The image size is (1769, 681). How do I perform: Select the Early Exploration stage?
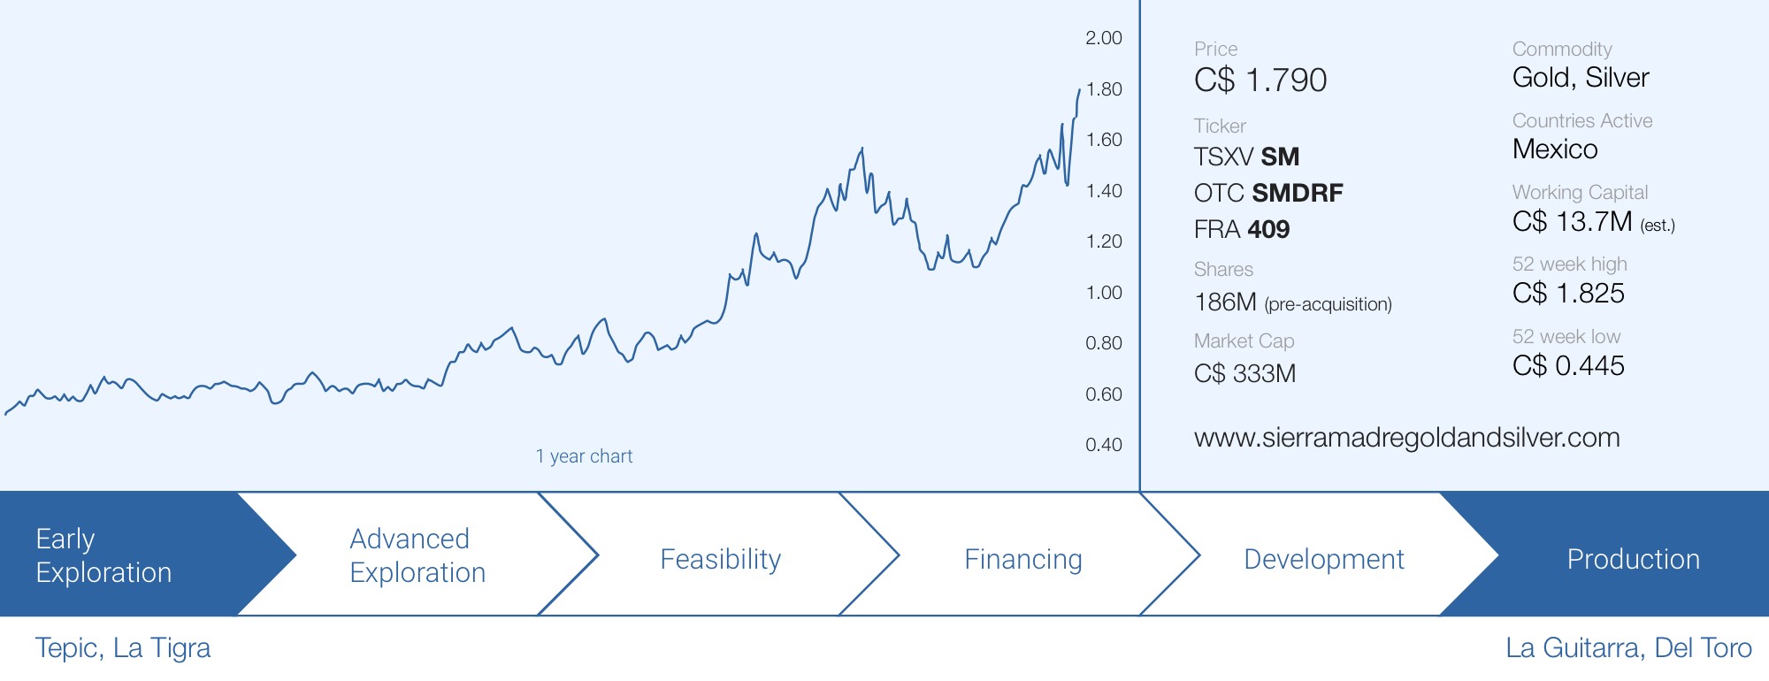(103, 555)
